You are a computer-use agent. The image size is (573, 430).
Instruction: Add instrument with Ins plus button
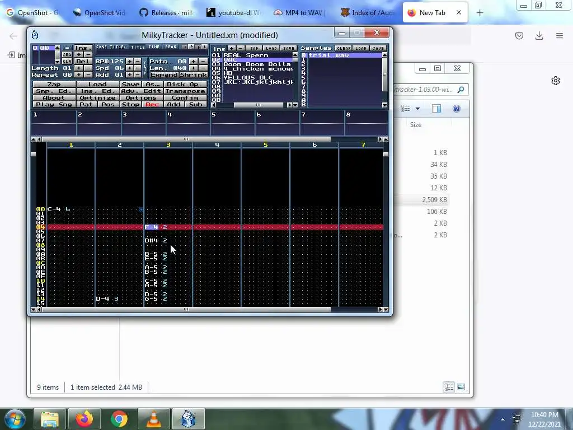[232, 48]
